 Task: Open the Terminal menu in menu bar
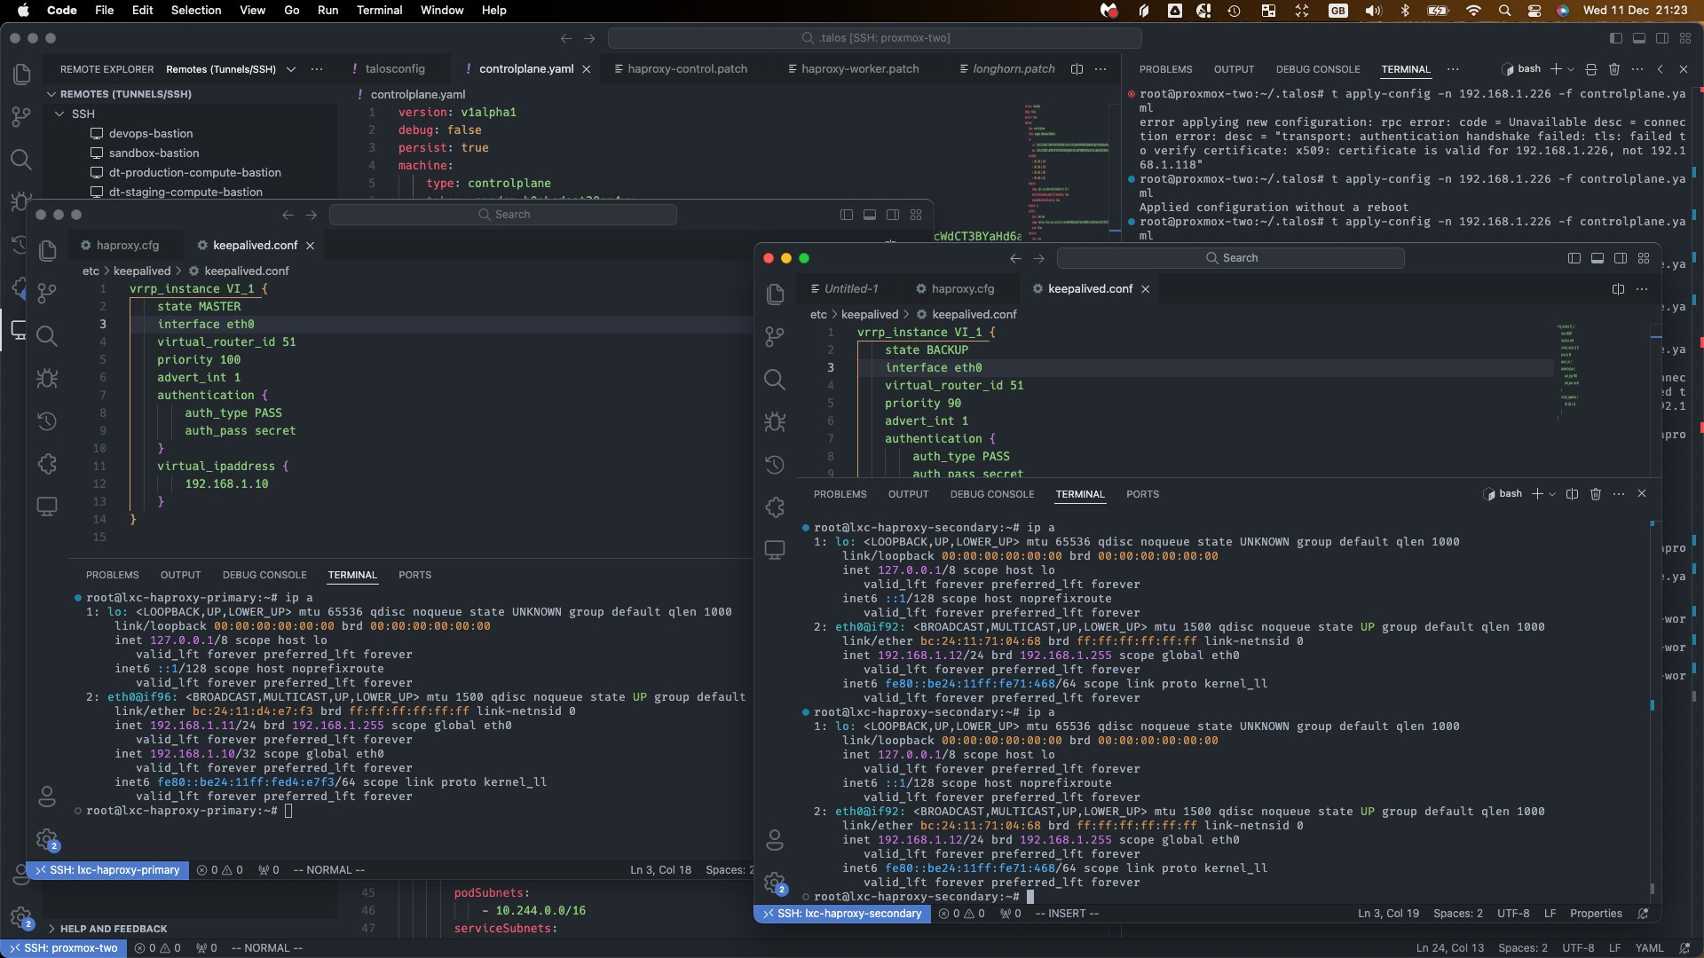click(x=379, y=10)
